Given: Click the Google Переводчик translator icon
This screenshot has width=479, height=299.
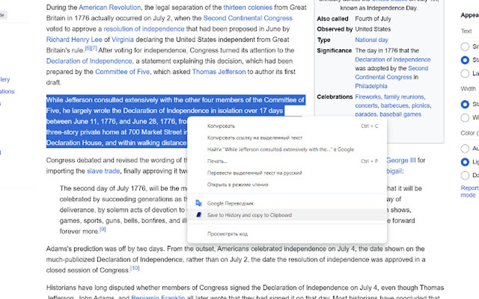Looking at the screenshot, I should pos(200,203).
